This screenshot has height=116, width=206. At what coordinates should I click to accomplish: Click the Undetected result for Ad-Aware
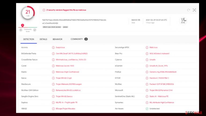[x=154, y=109]
